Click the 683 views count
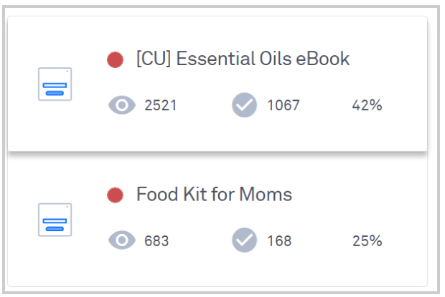The height and width of the screenshot is (297, 445). coord(156,240)
